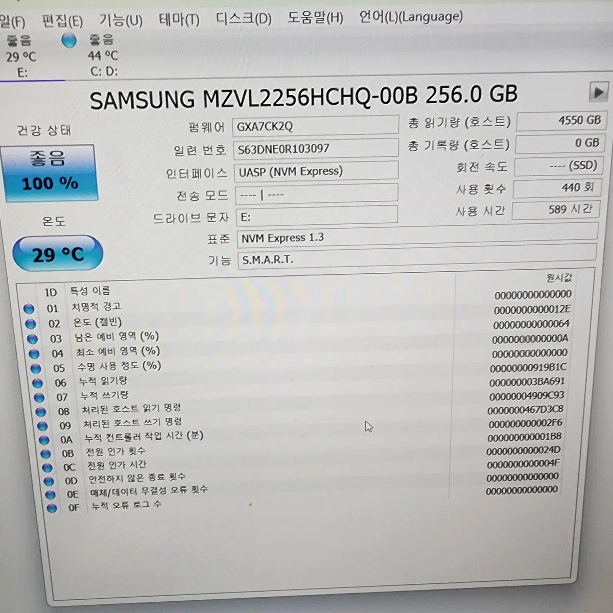Go to the next disk with the arrow button
613x613 pixels.
point(598,92)
